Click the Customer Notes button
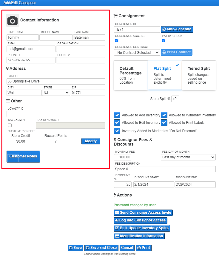Image resolution: width=219 pixels, height=256 pixels. (x=23, y=156)
